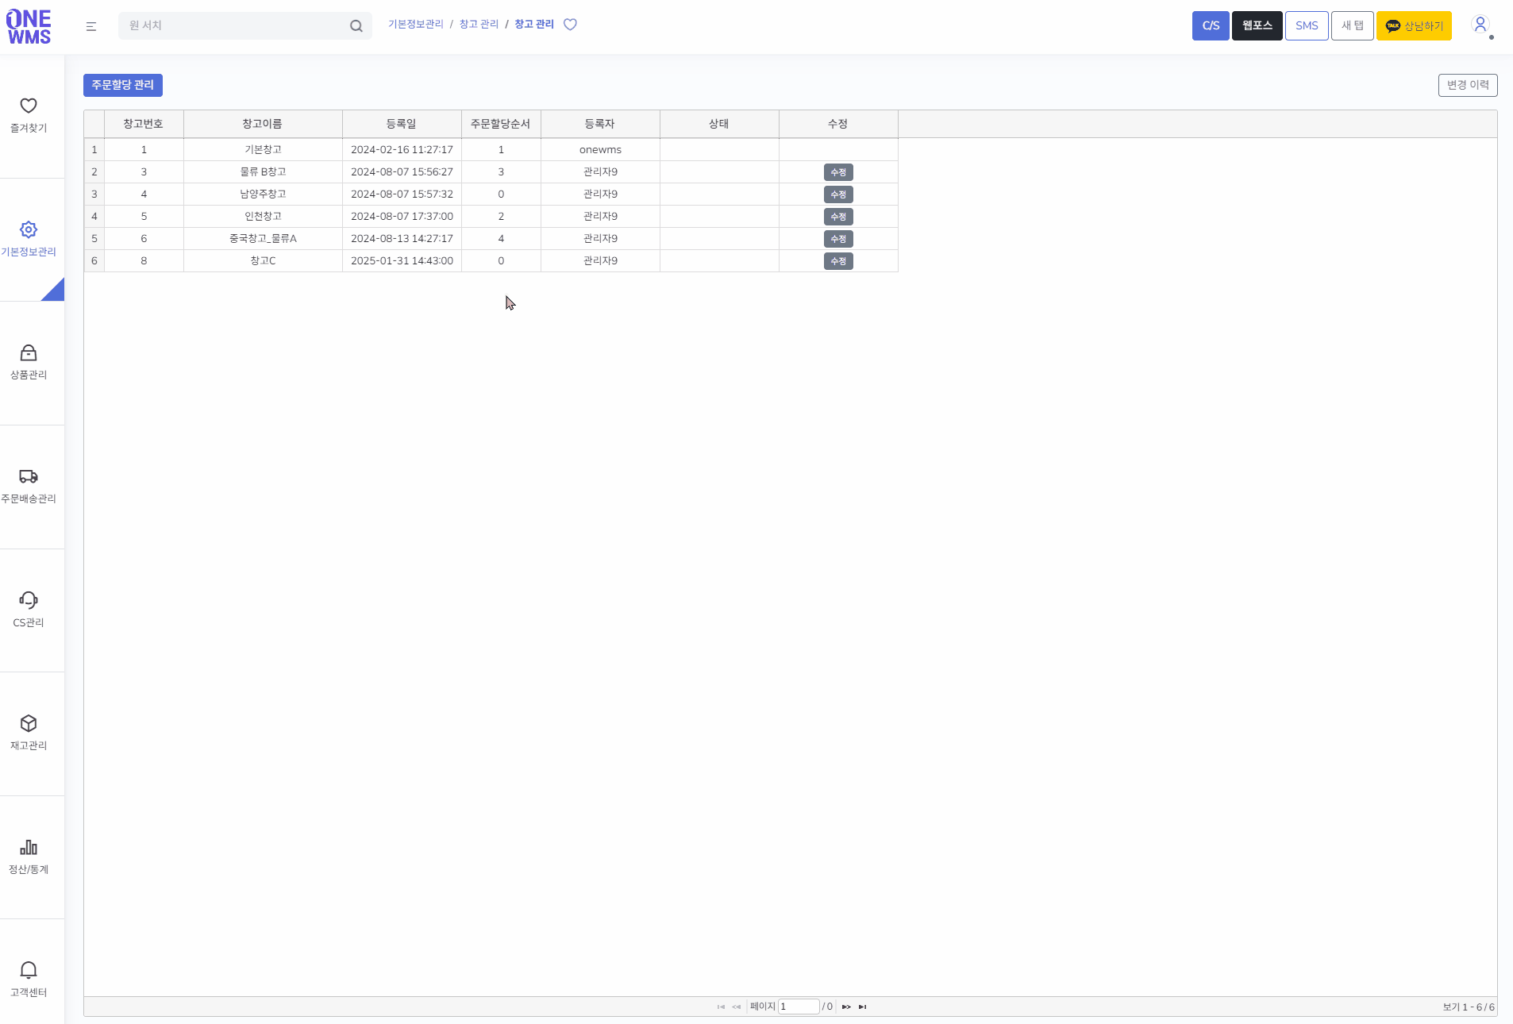Click the 보기 1 - 6 / 6 status text
Image resolution: width=1513 pixels, height=1024 pixels.
tap(1469, 1007)
